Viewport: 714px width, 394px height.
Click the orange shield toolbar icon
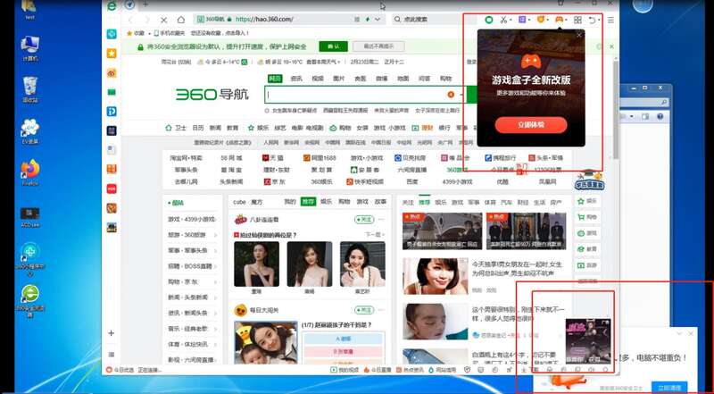click(x=541, y=20)
